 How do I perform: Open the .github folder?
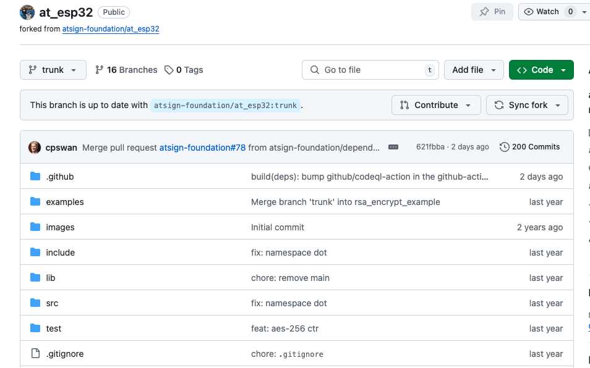[60, 177]
